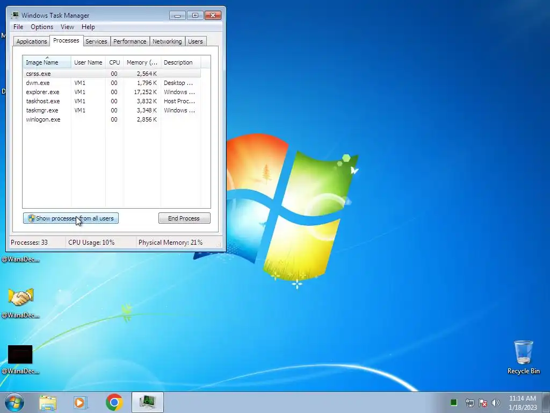Open Windows Explorer from the taskbar
Screen dimensions: 550x413
coord(48,402)
